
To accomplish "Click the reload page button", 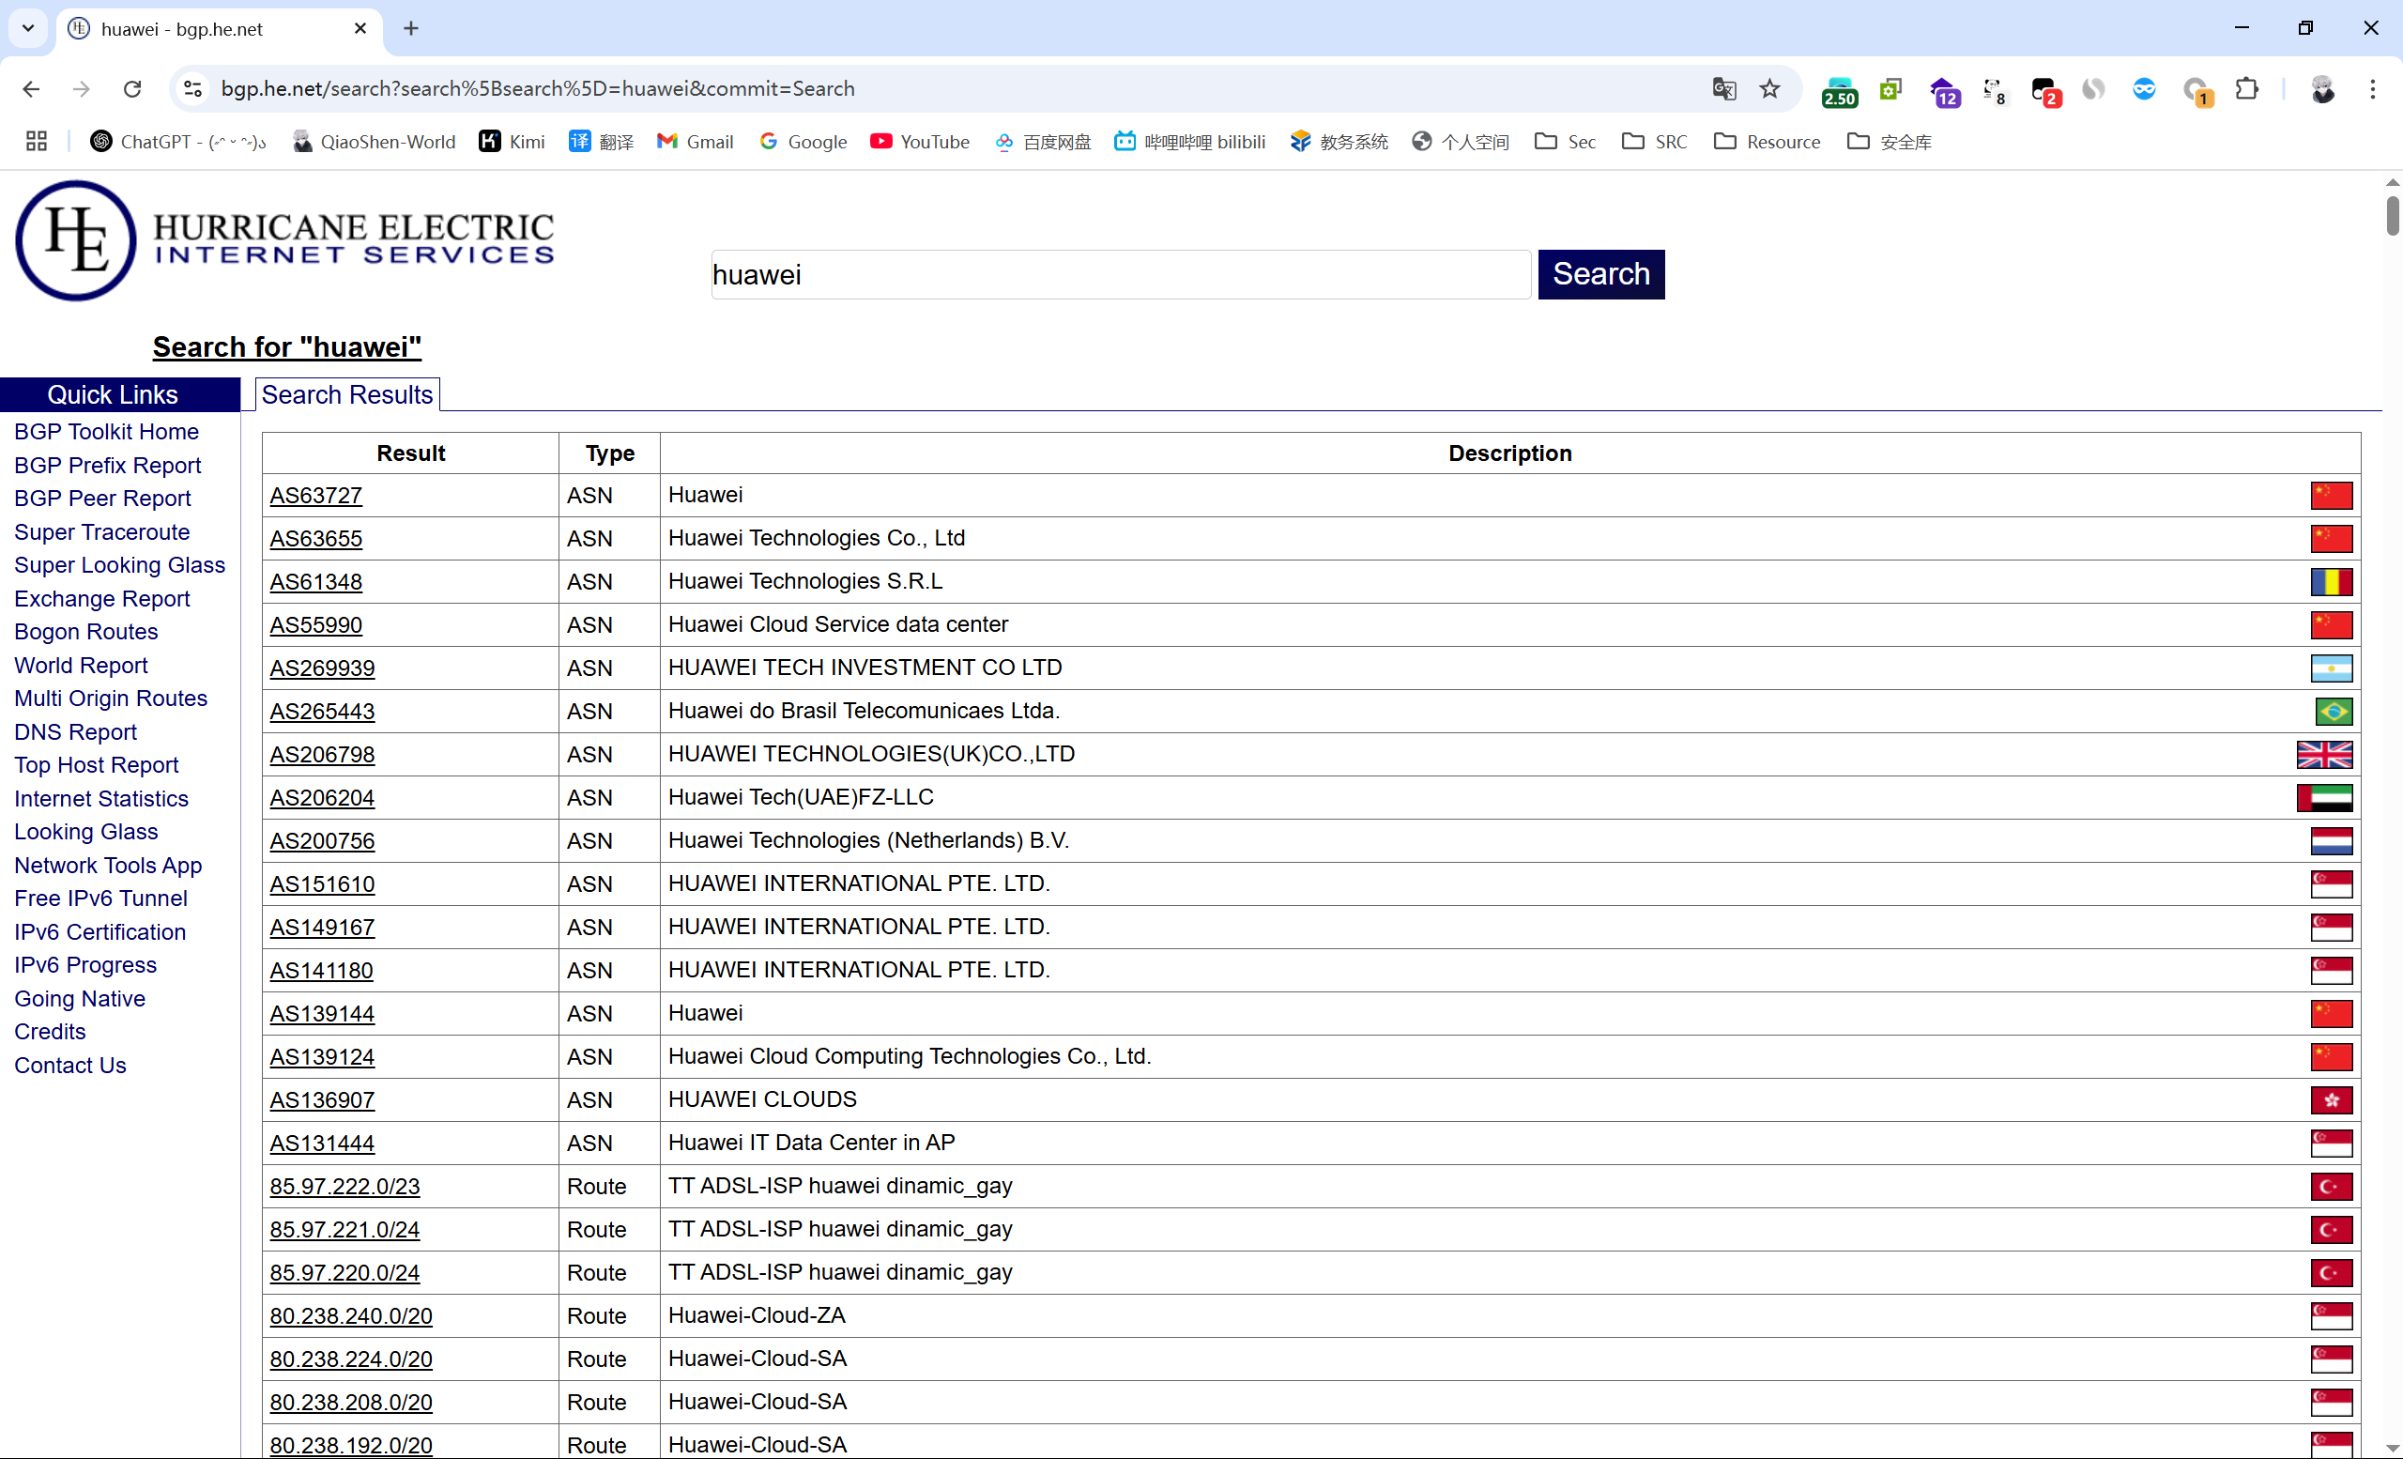I will tap(132, 89).
